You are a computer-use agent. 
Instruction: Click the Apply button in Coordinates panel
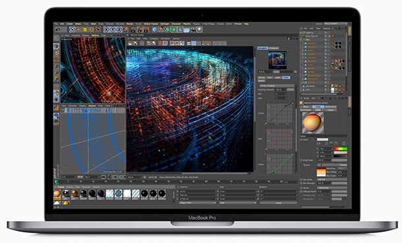click(x=279, y=203)
